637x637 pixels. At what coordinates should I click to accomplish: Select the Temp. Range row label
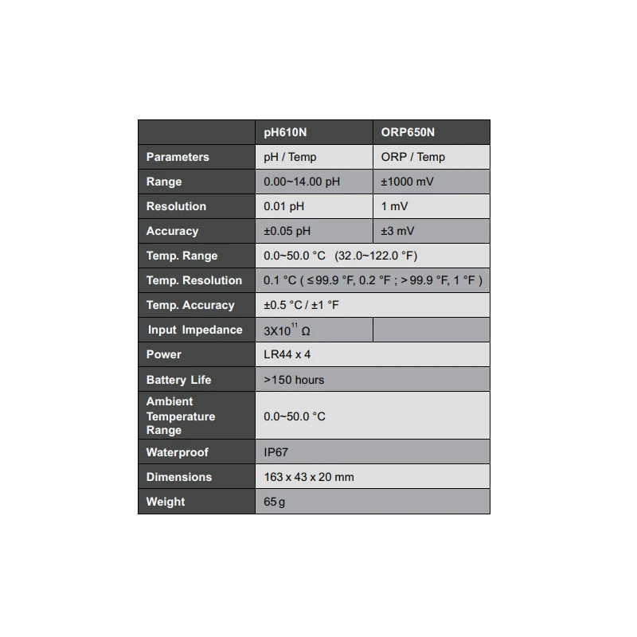[x=182, y=256]
